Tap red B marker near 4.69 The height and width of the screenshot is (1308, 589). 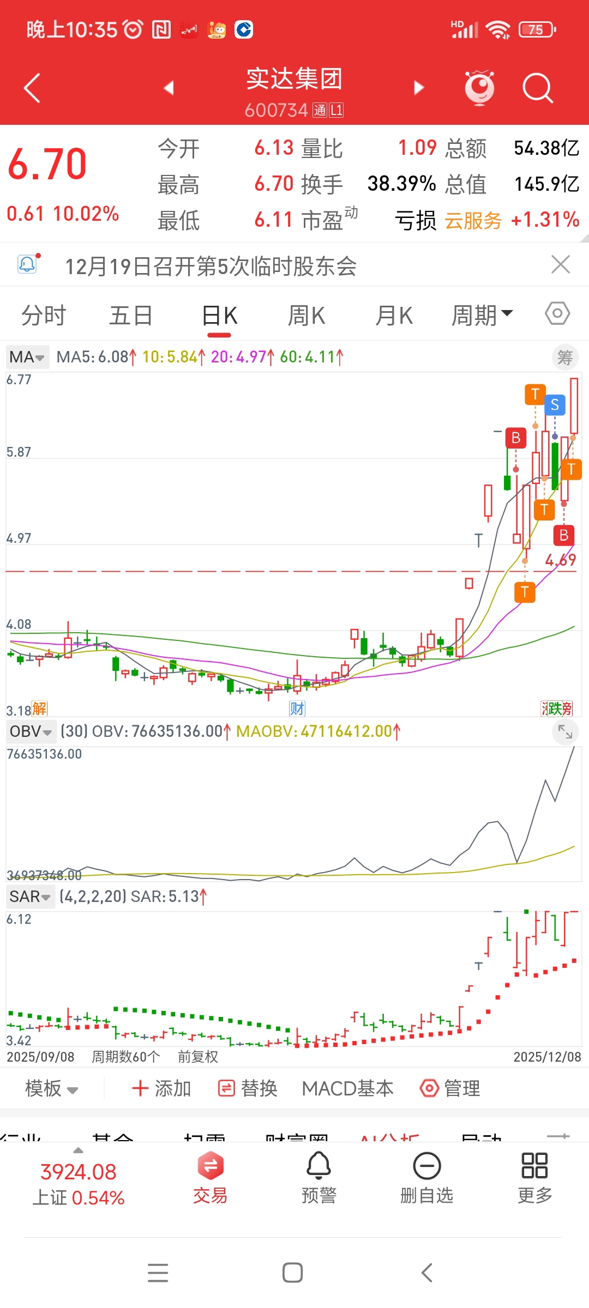pos(564,535)
